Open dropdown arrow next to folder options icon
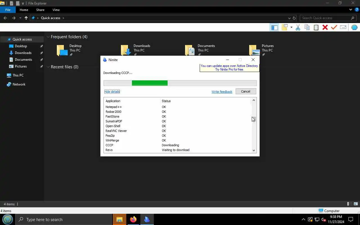The width and height of the screenshot is (360, 225). (291, 27)
